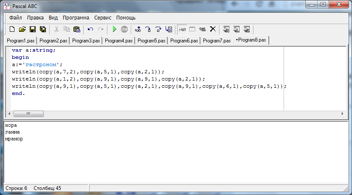Save all files with the double-floppy icon
Screen dimensions: 352x195
click(x=43, y=29)
